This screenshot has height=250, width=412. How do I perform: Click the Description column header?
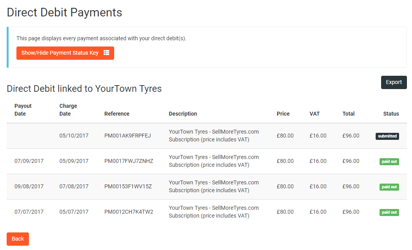point(183,114)
